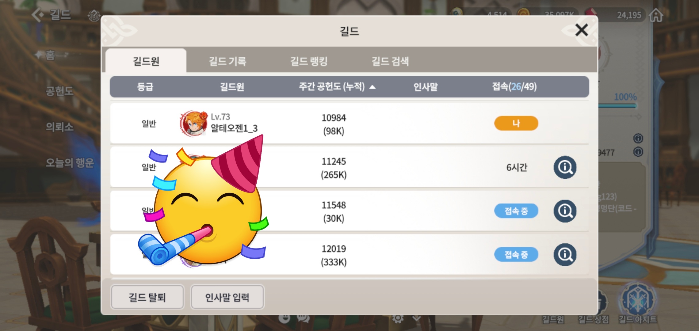
Task: Select the 알테오젠1_3 member avatar
Action: 193,123
